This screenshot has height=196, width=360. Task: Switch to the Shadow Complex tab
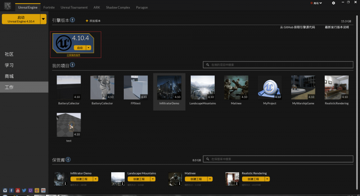118,7
